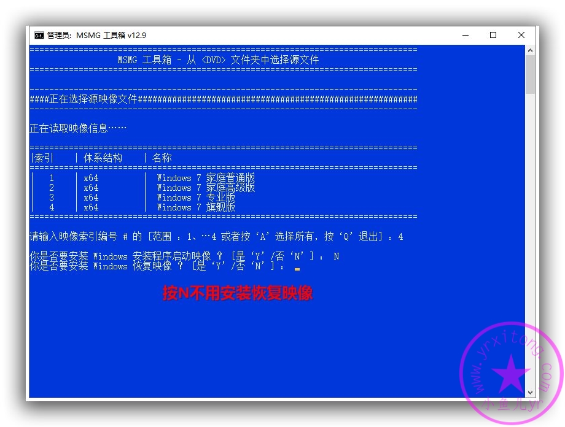Screen dimensions: 565x427
Task: Minimize the MSMG 工具箱 window
Action: 466,36
